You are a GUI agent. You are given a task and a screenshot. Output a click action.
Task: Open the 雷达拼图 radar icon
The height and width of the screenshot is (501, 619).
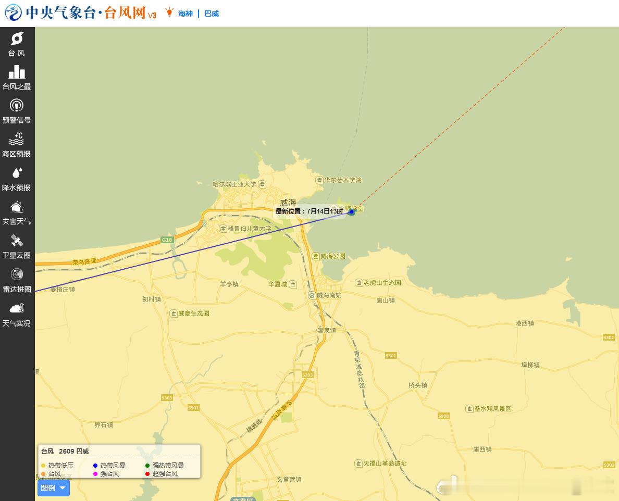pos(17,274)
